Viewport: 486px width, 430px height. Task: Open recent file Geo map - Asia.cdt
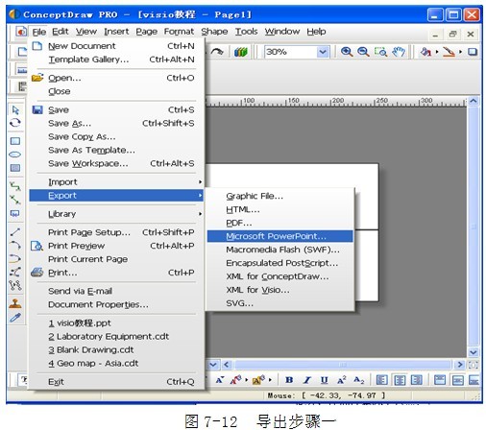117,363
